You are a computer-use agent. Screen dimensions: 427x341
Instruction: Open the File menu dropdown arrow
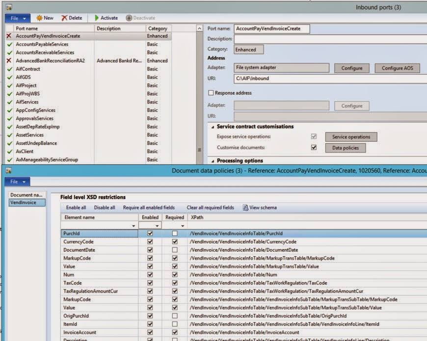[24, 18]
